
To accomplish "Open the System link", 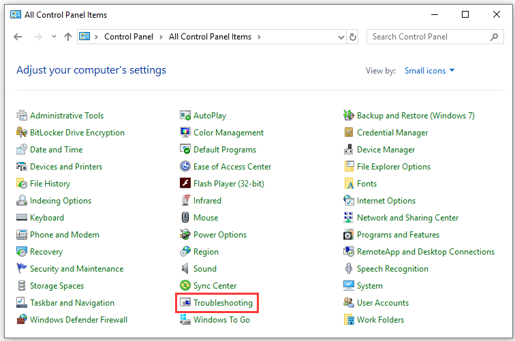I will point(369,286).
